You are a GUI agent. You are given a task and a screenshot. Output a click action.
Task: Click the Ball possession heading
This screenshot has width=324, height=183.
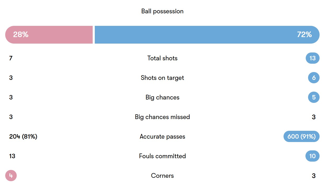point(162,11)
